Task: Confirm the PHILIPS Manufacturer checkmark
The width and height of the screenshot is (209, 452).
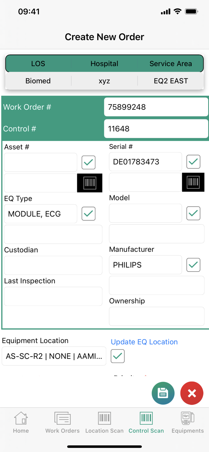Action: click(193, 265)
